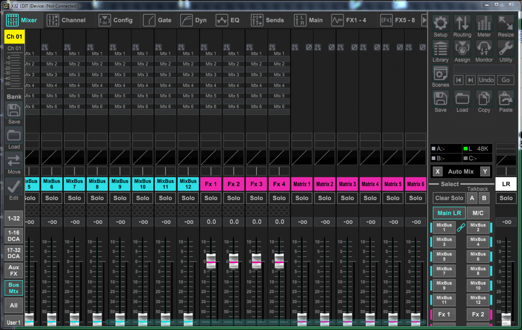This screenshot has height=330, width=522.
Task: Click the Load folder icon under Bank
Action: coord(14,135)
